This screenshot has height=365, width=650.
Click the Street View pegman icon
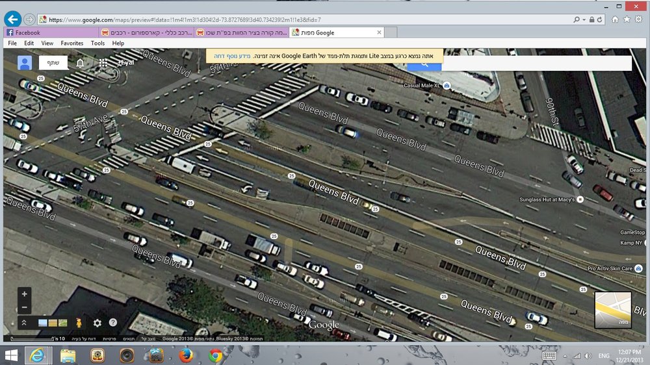(x=79, y=323)
